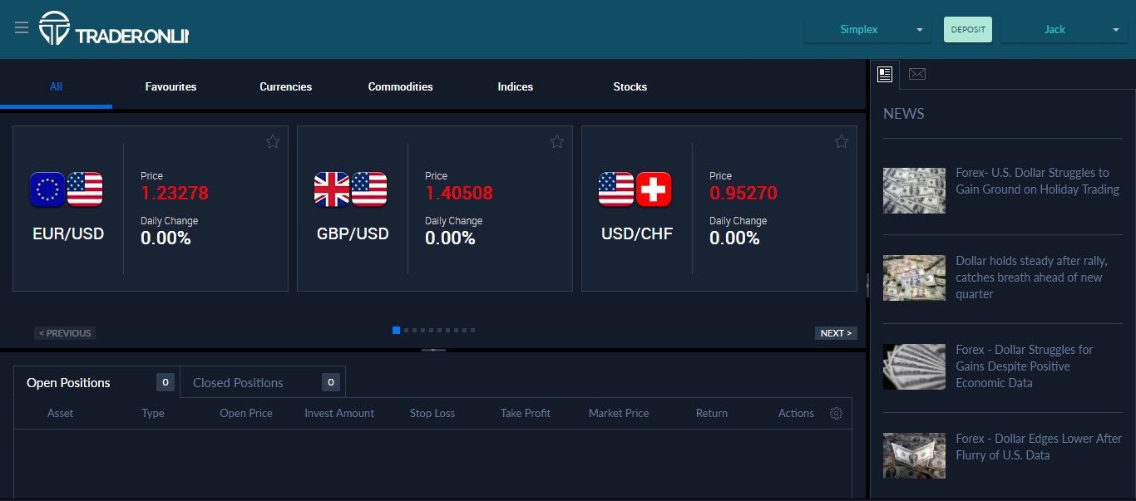
Task: Favourite USD/CHF with star icon
Action: coord(842,141)
